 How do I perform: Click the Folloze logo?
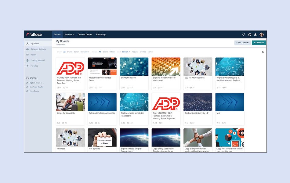coord(34,34)
